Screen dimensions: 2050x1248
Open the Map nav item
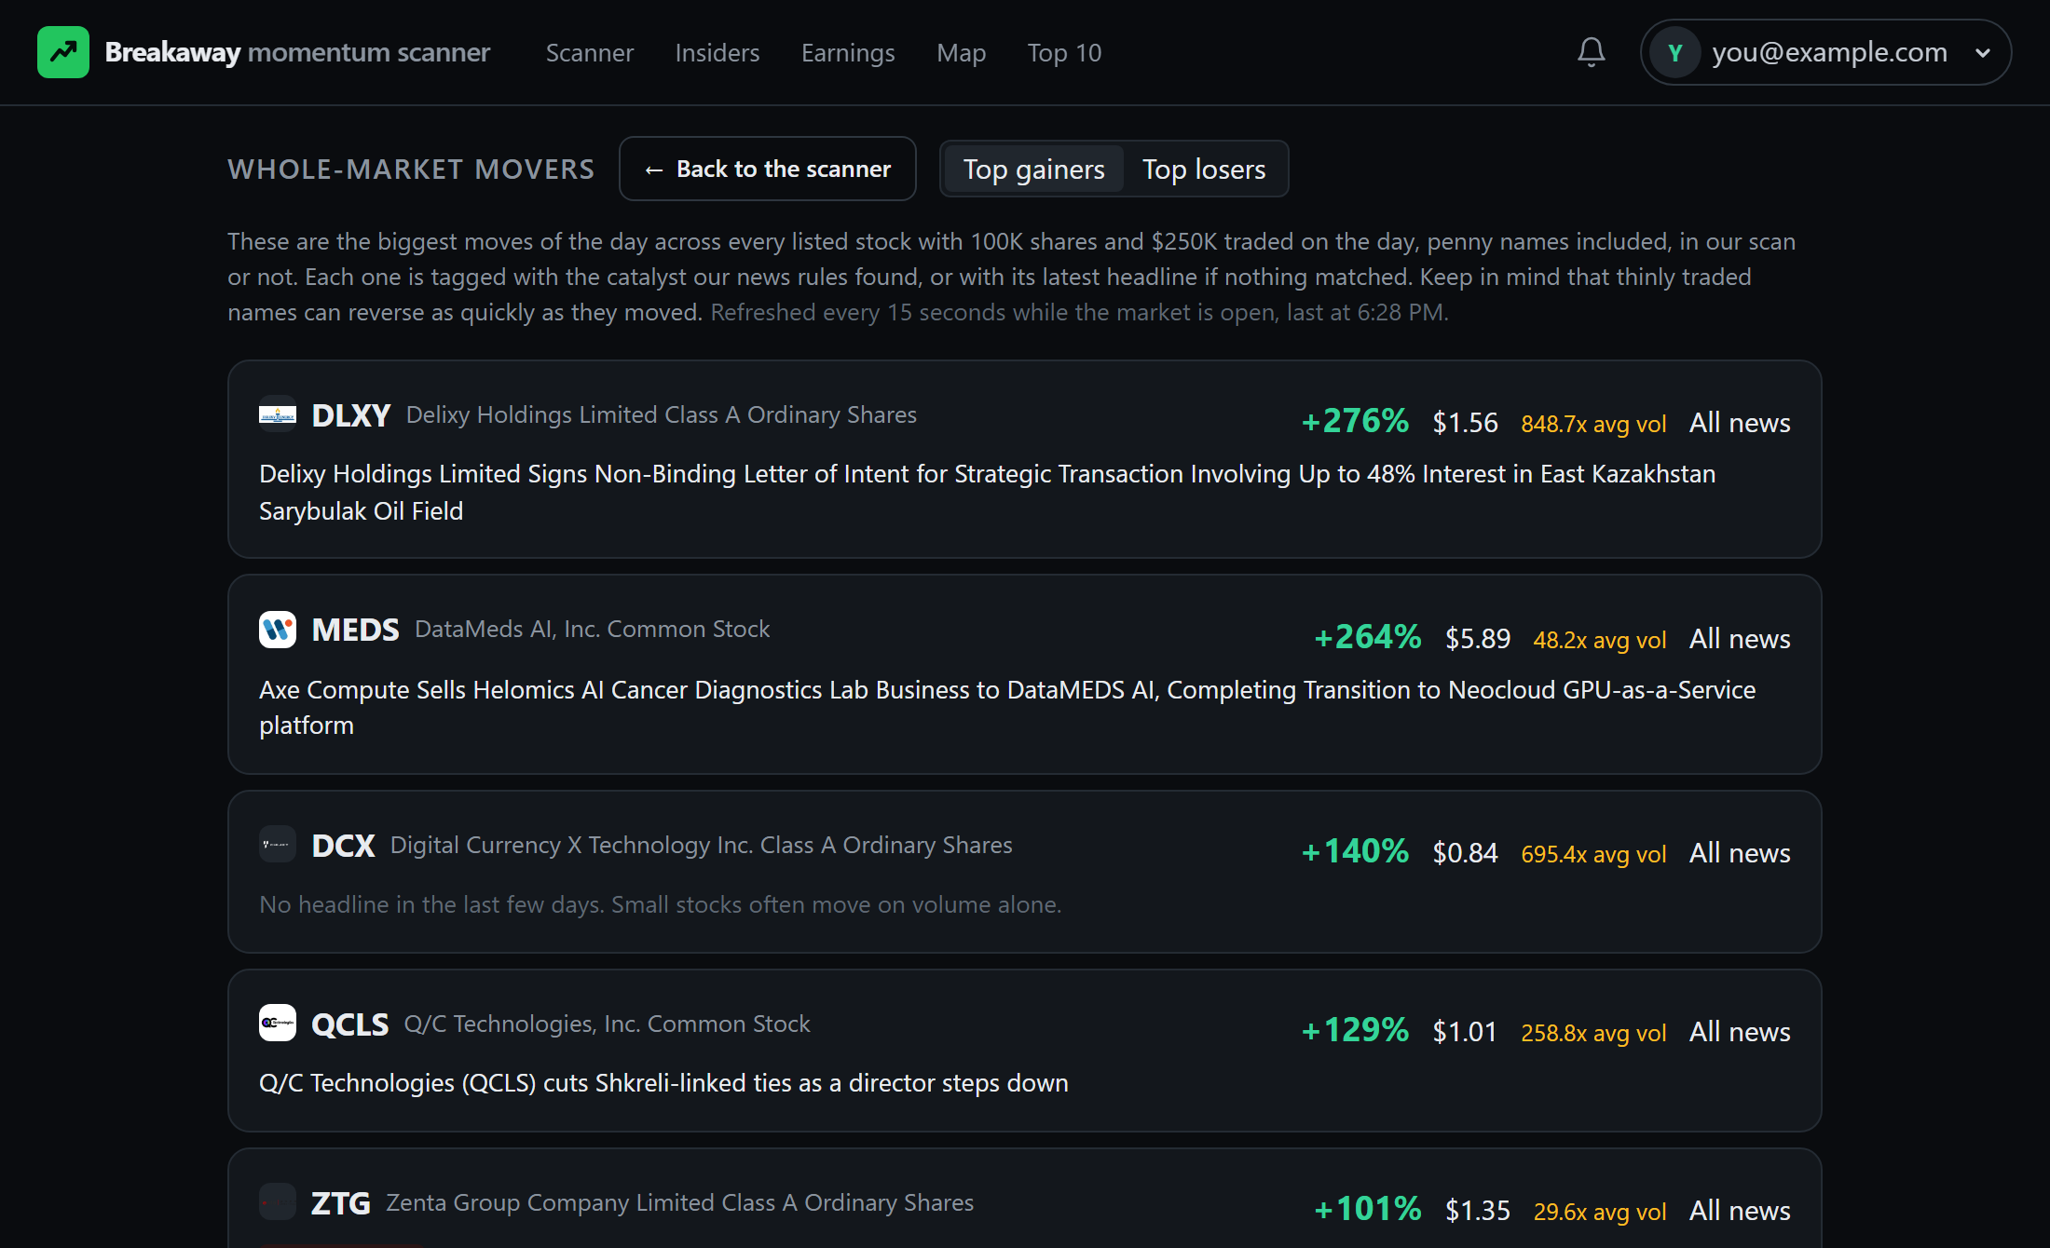pyautogui.click(x=962, y=53)
